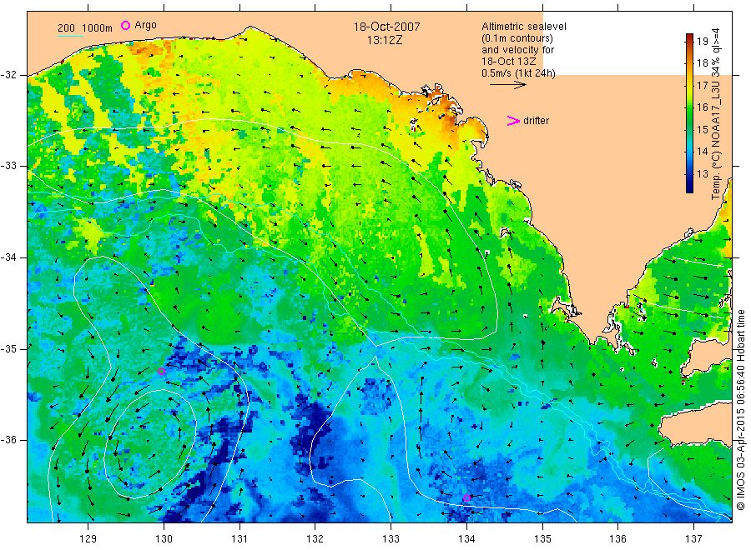Image resolution: width=751 pixels, height=550 pixels.
Task: Select the Argo float marker near 130E 35S
Action: 161,371
